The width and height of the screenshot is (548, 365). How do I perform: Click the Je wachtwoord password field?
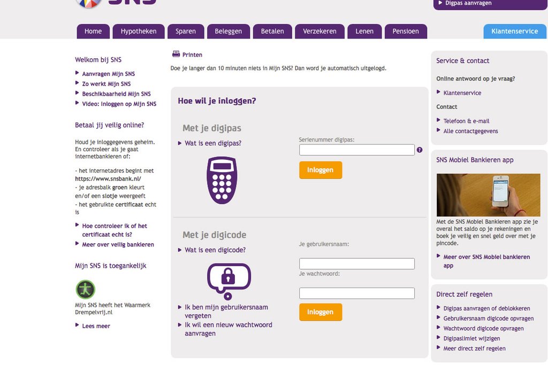357,293
